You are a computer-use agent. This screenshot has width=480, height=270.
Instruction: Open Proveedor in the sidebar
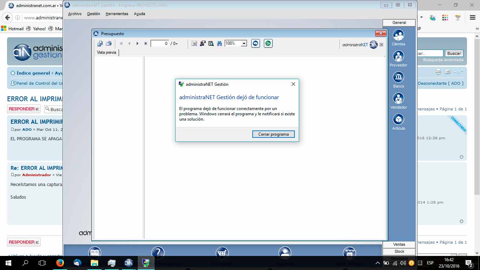(398, 59)
